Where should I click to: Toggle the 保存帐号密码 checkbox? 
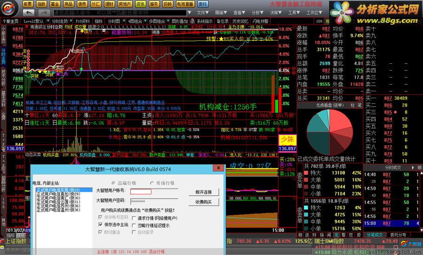[100, 217]
